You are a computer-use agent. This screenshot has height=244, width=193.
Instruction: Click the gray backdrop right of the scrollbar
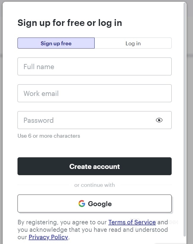click(190, 119)
